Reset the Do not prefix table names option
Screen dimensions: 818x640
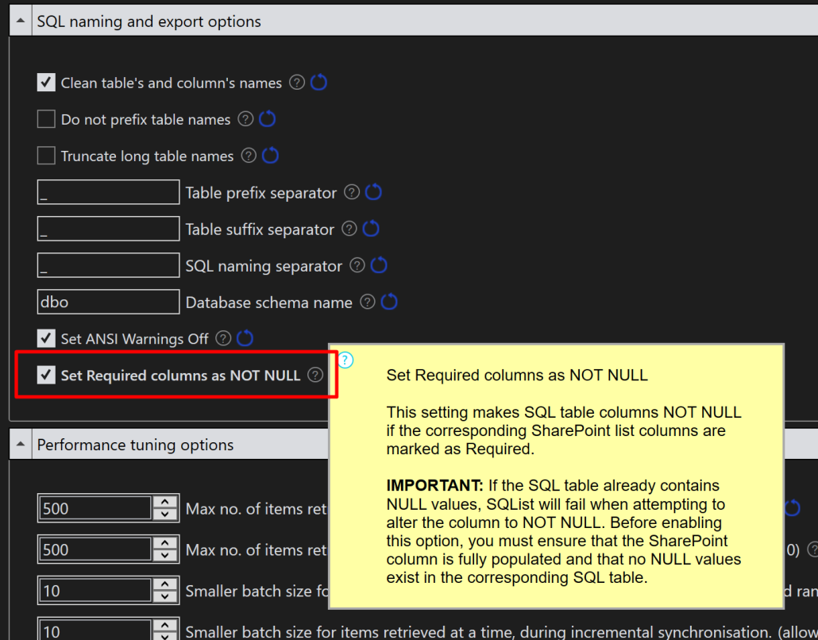268,119
